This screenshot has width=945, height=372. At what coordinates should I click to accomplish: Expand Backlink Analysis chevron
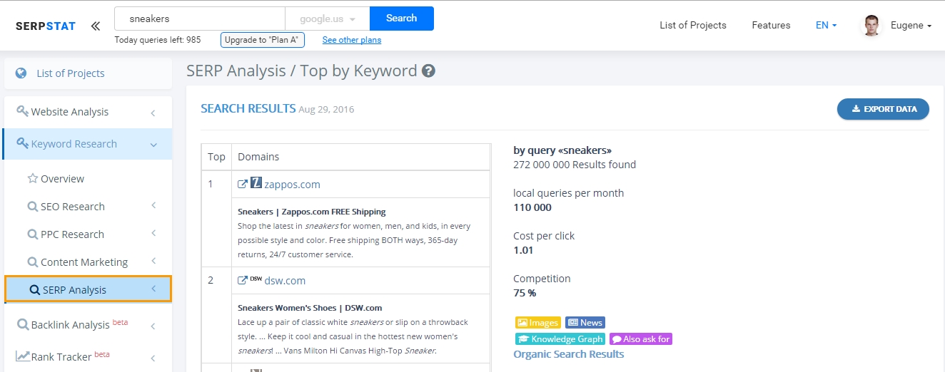click(x=153, y=326)
